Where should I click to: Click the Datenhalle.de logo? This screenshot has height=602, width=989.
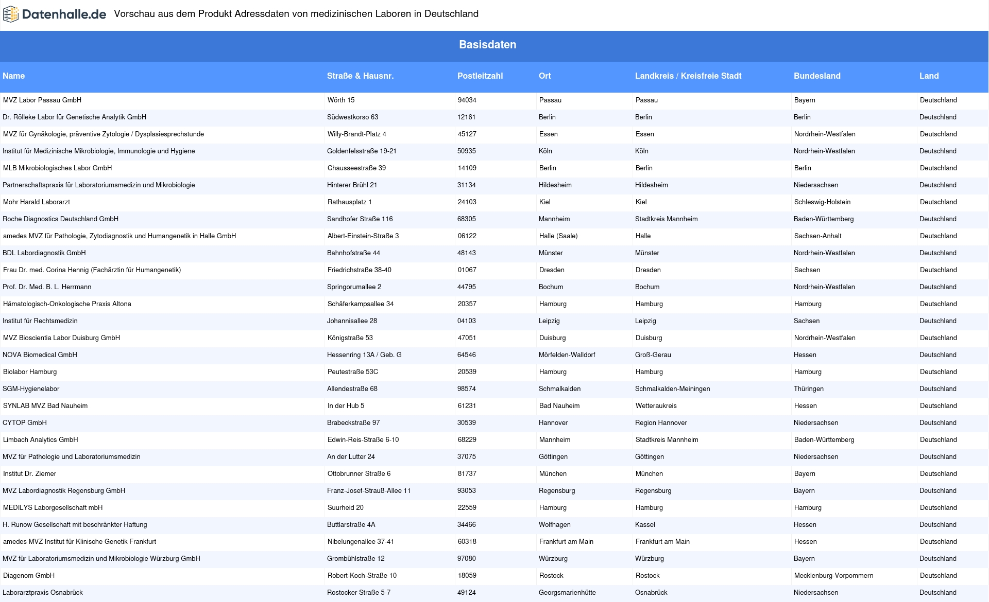(55, 14)
